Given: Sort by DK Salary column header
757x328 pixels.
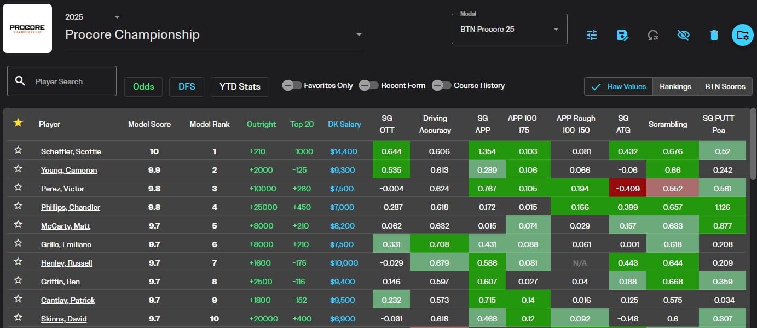Looking at the screenshot, I should (344, 124).
